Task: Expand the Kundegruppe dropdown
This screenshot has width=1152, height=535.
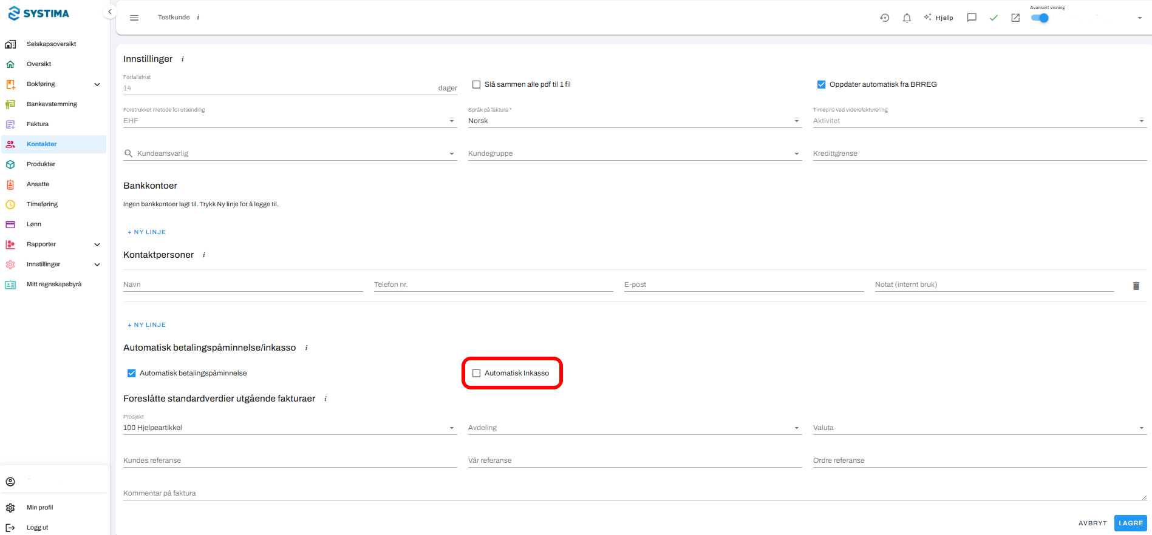Action: click(x=635, y=153)
